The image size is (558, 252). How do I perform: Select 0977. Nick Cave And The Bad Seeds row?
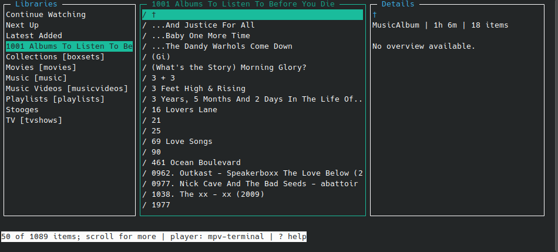tap(250, 184)
